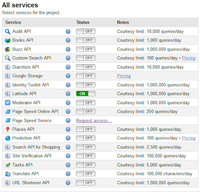Turn on Custom Search API switch
The width and height of the screenshot is (200, 192).
coord(85,58)
